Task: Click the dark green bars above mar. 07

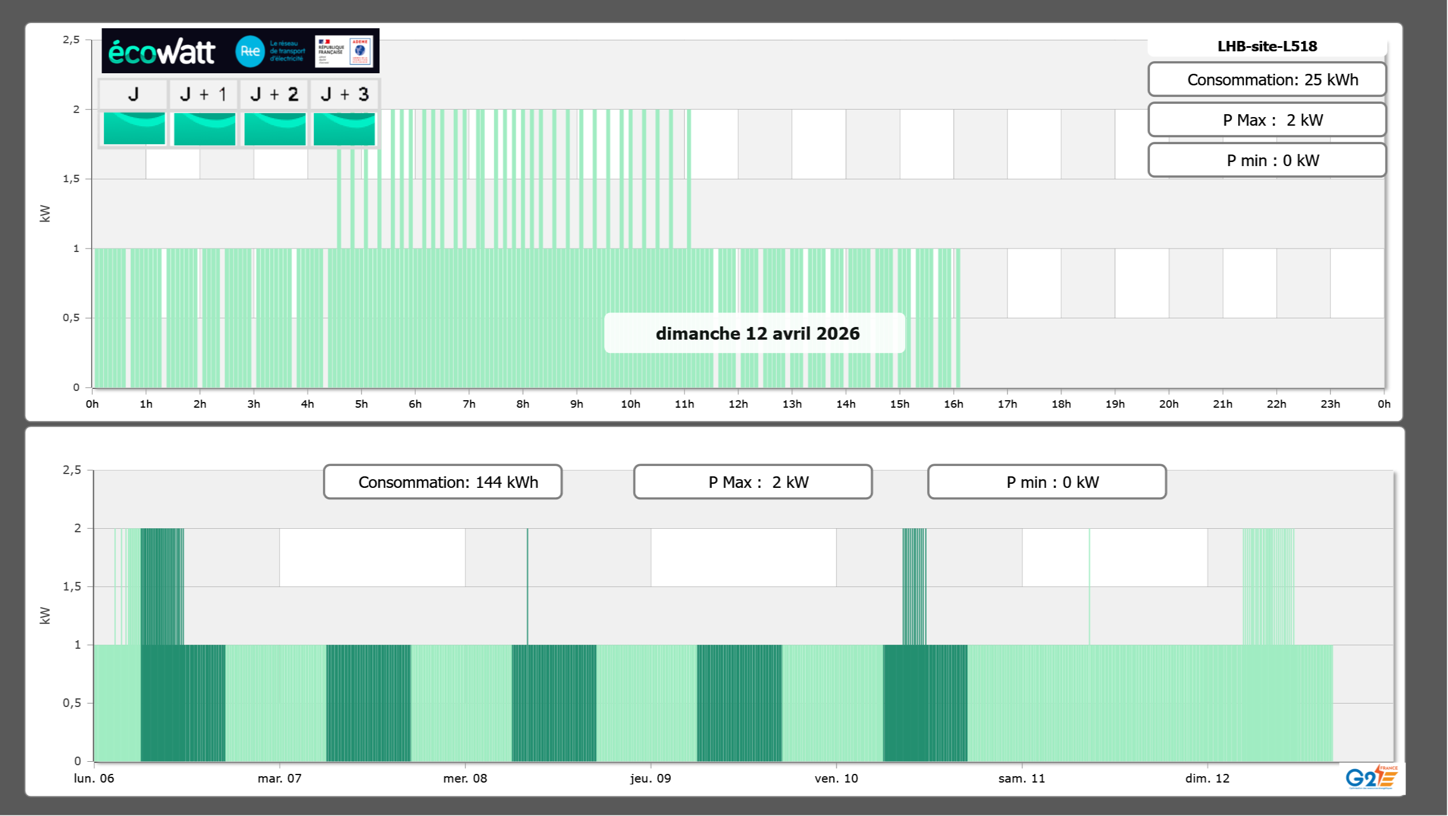Action: [x=368, y=702]
